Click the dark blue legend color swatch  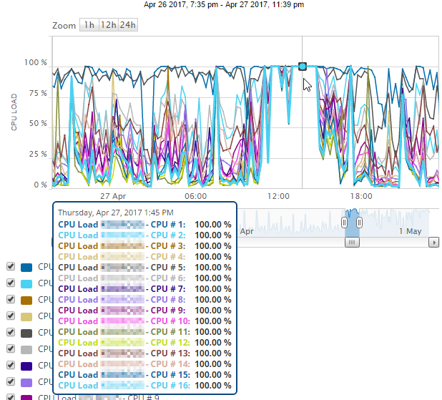tap(26, 268)
